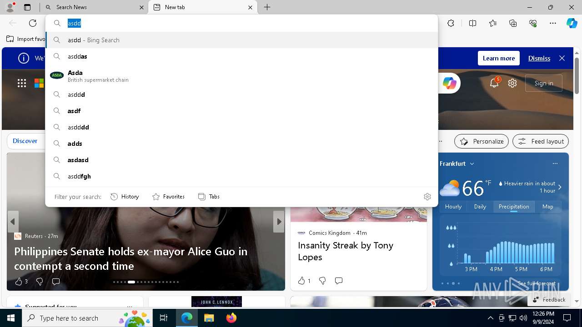Switch weather view to Hourly
The height and width of the screenshot is (327, 582).
click(x=453, y=207)
